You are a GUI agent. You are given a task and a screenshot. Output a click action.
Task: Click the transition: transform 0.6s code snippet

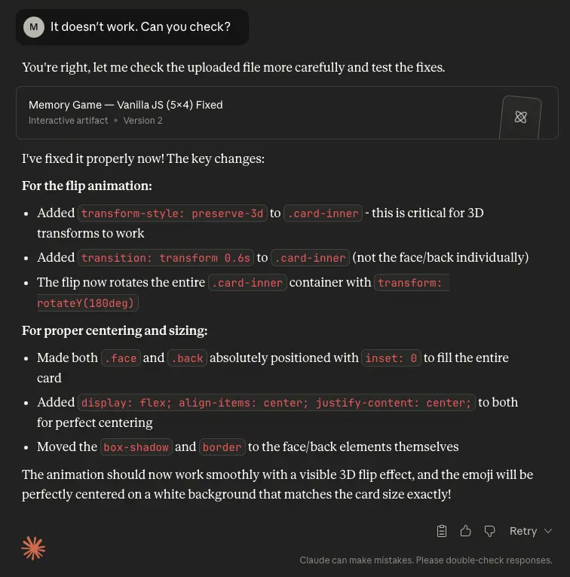pyautogui.click(x=166, y=258)
